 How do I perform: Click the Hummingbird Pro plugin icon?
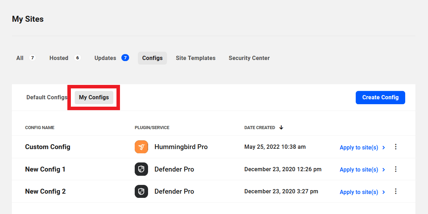click(x=141, y=147)
